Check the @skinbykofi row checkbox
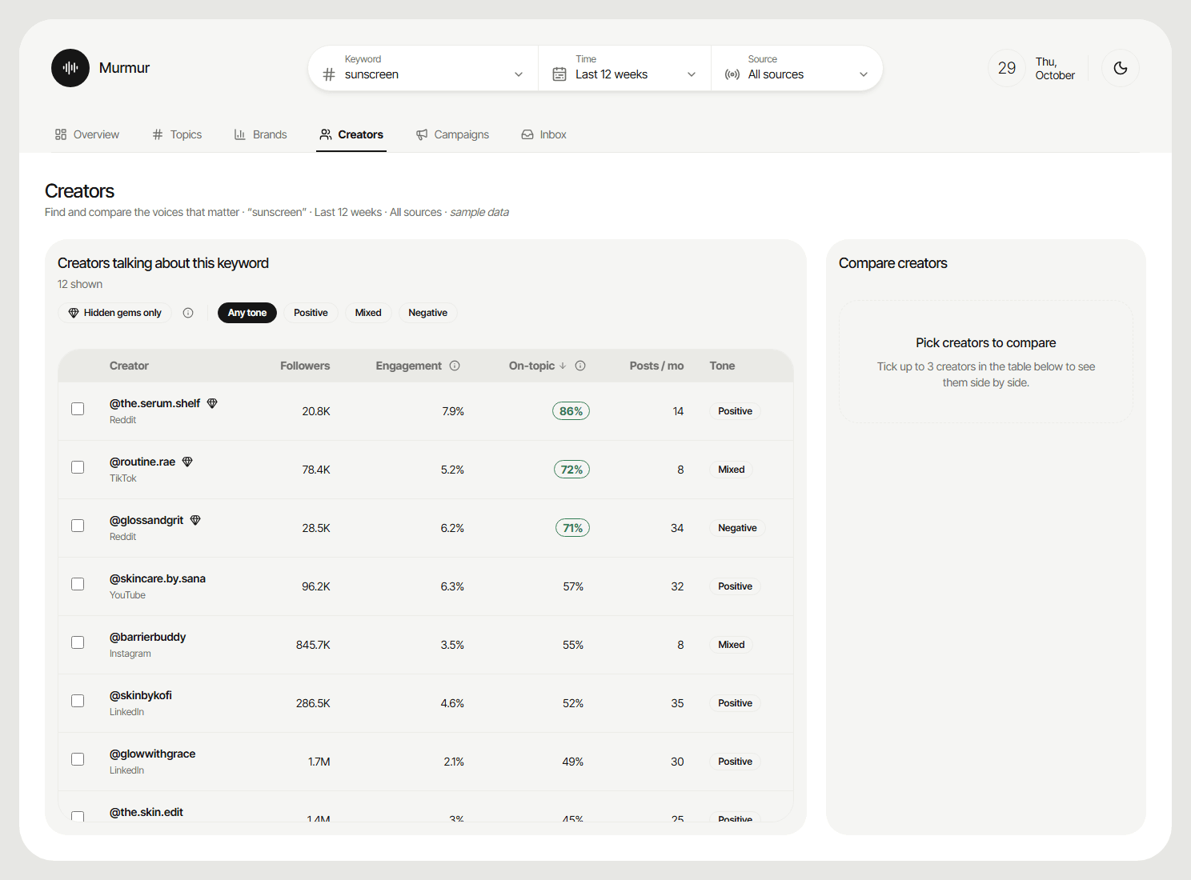Image resolution: width=1191 pixels, height=880 pixels. pyautogui.click(x=78, y=701)
